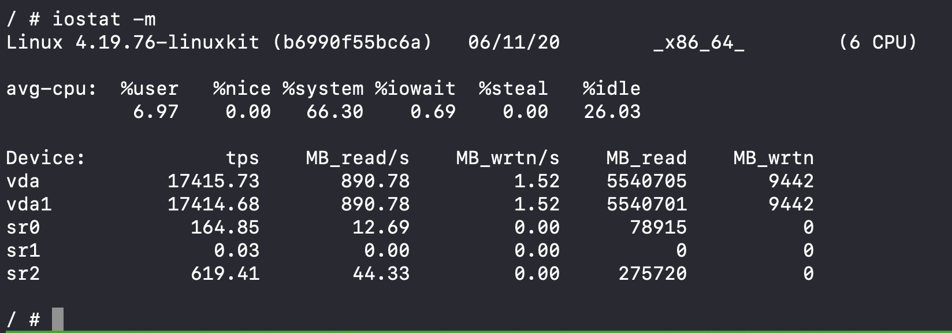The image size is (952, 333).
Task: Click the vda MB_read value '5540705'
Action: pyautogui.click(x=646, y=181)
